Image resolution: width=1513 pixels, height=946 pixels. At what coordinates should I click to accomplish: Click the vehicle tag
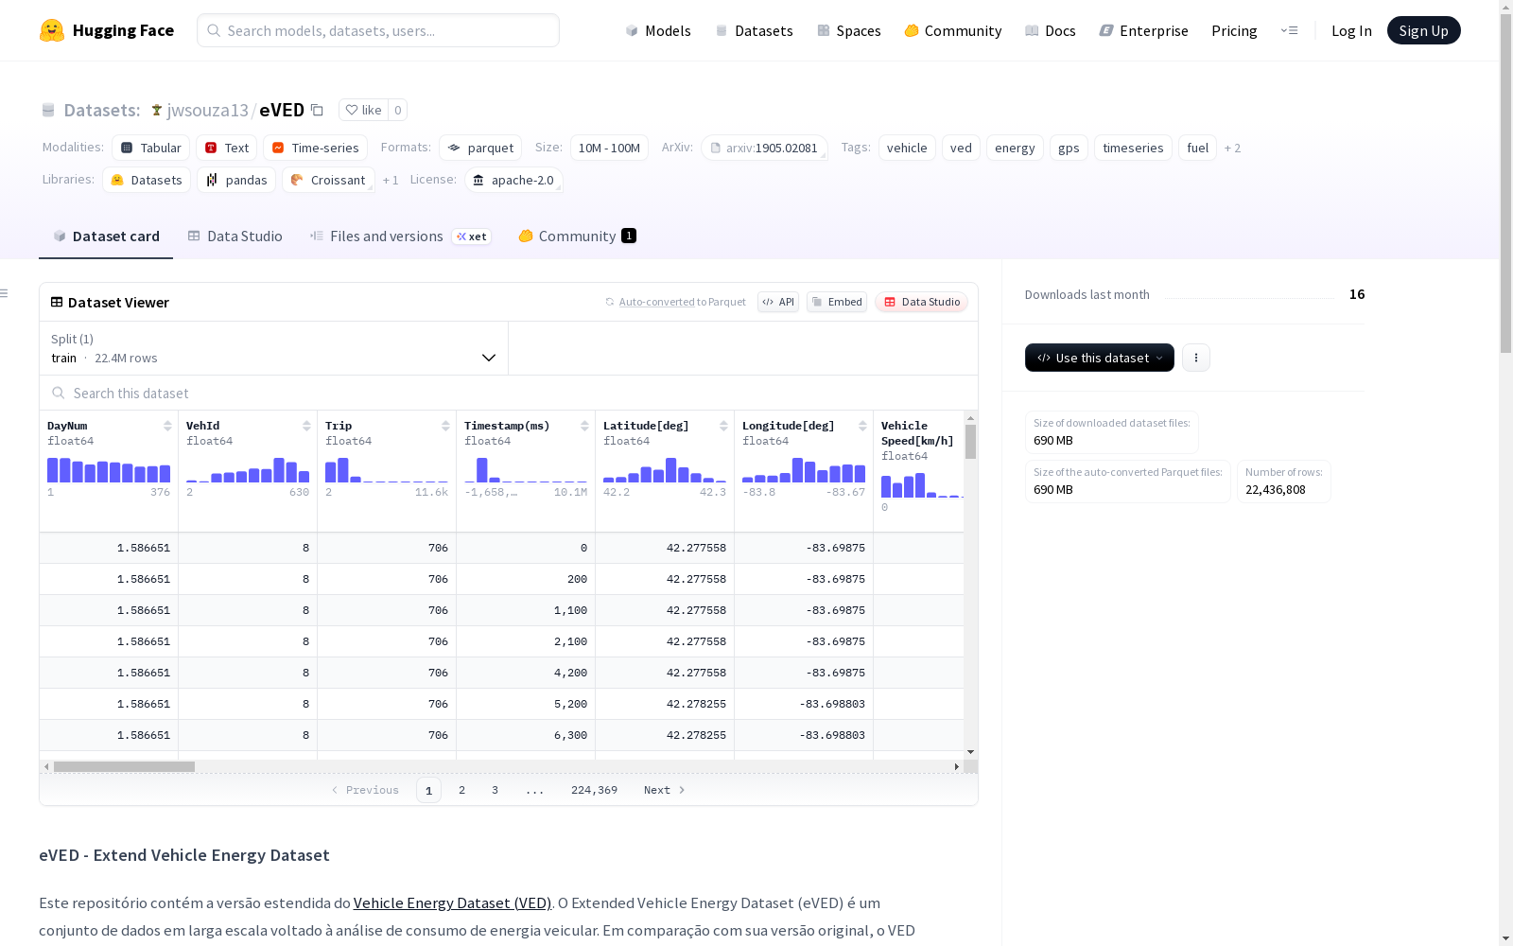click(907, 148)
